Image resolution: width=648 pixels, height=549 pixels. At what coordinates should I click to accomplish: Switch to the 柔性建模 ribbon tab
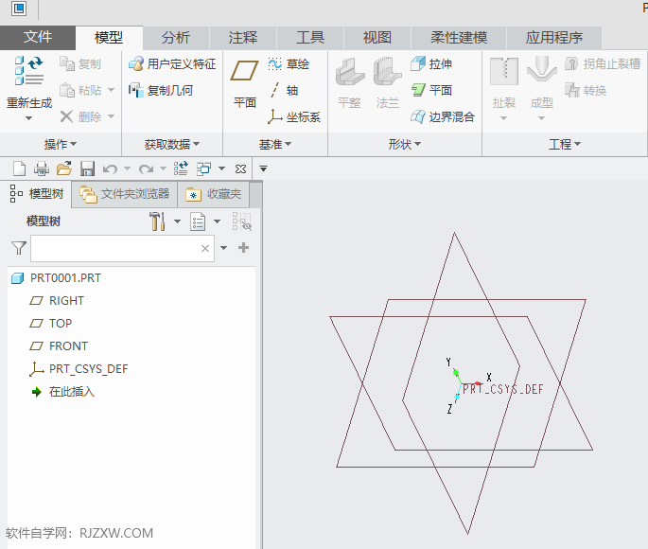pyautogui.click(x=459, y=38)
